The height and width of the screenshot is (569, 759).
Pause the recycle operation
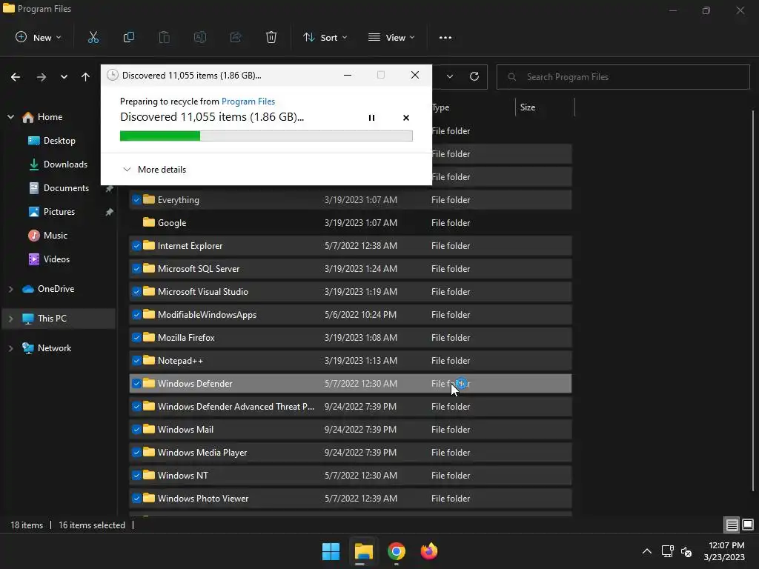point(371,118)
